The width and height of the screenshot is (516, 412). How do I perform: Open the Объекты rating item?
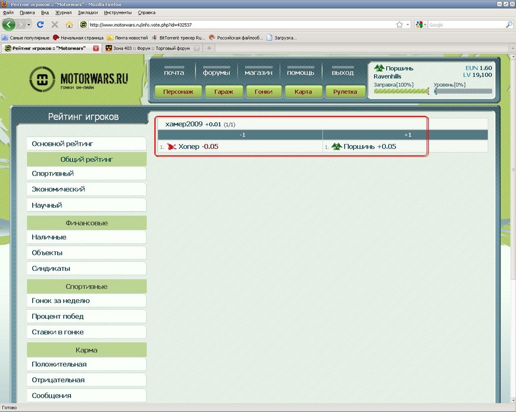tap(87, 253)
